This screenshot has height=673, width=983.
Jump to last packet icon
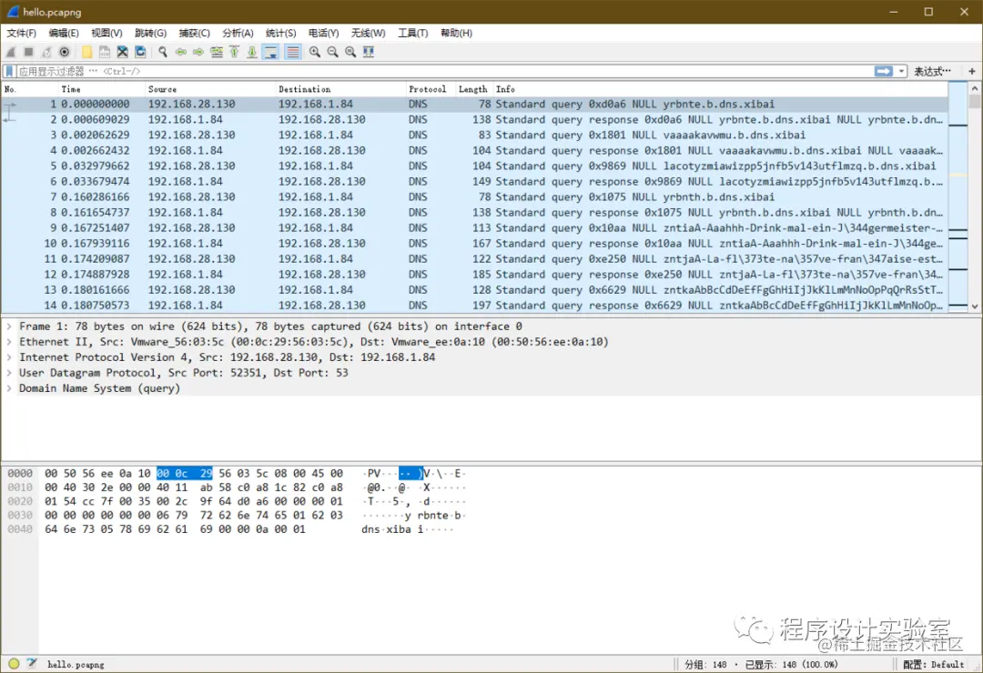[251, 52]
